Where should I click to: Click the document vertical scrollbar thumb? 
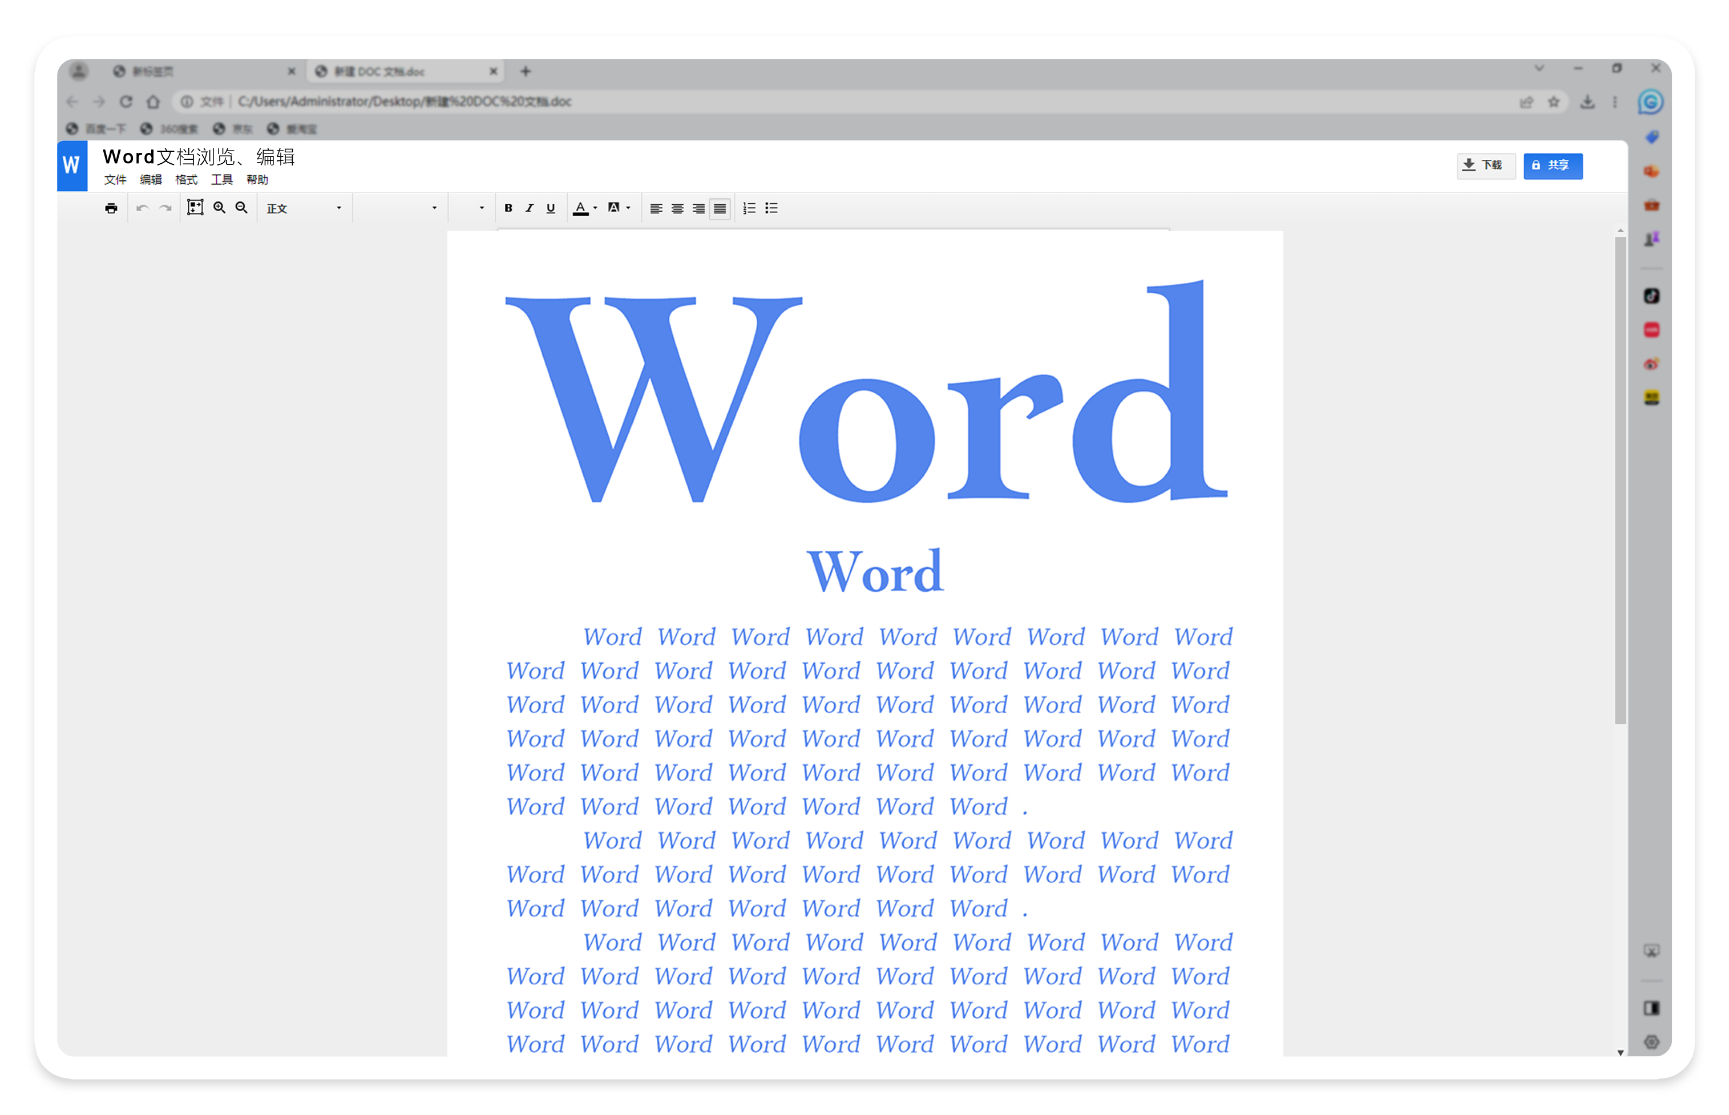coord(1621,480)
